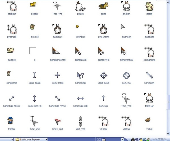Select the pwsnorm arrow cursor
170x141 pixels.
(123, 27)
